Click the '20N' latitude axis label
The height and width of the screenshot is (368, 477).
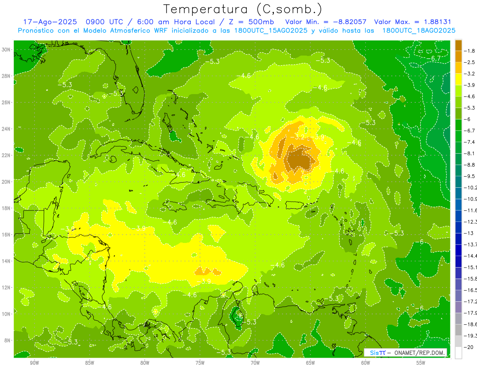(x=6, y=182)
